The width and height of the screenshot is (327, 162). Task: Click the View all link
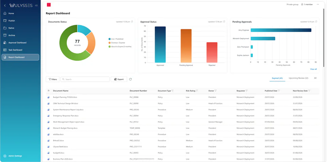click(x=313, y=69)
